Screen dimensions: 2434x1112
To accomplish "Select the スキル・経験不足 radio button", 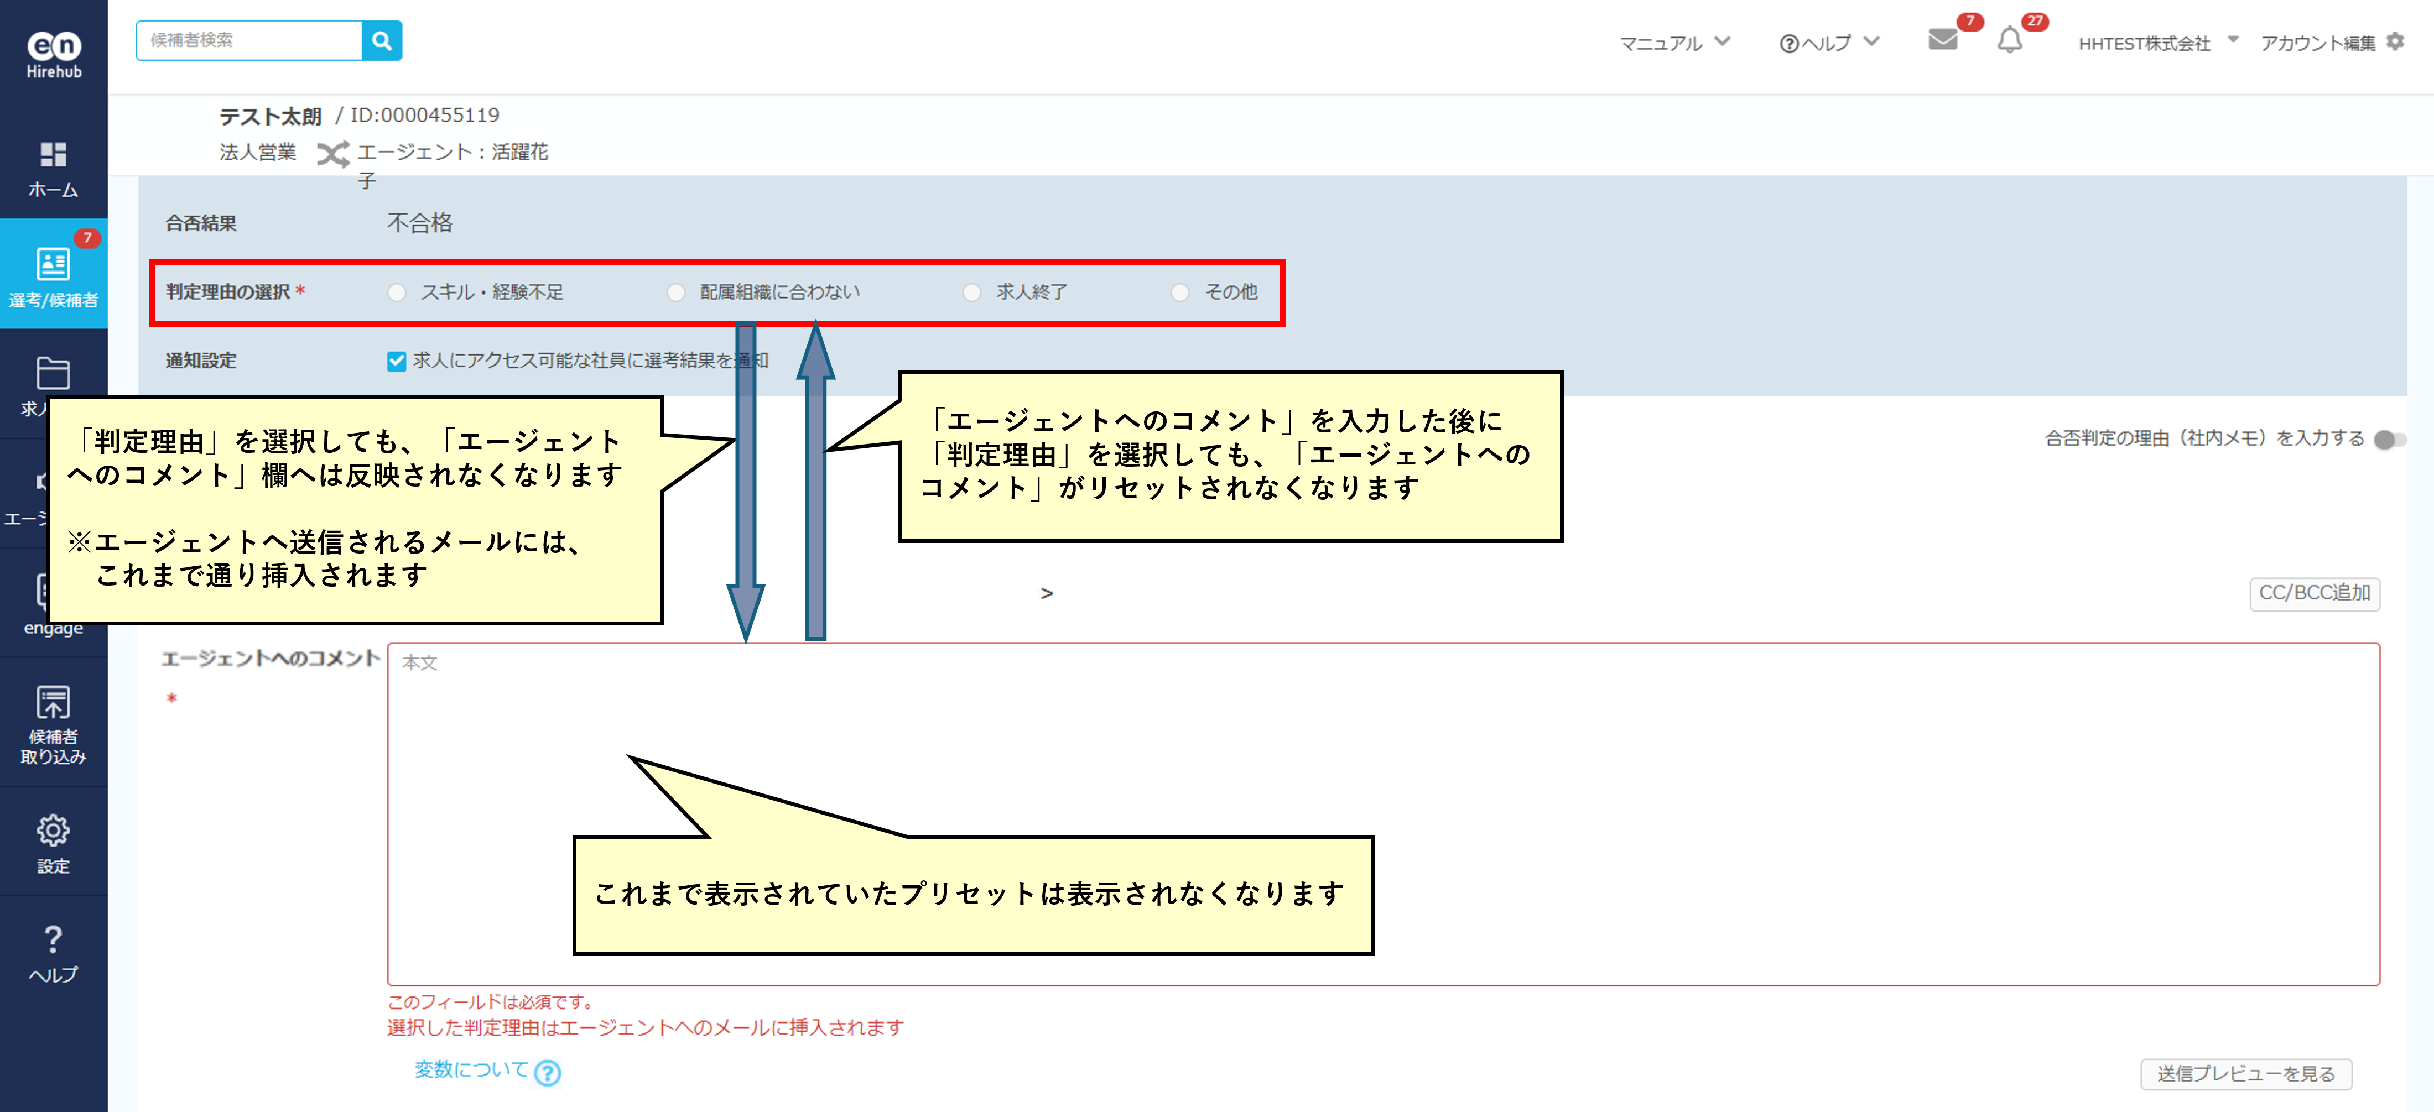I will (x=397, y=293).
